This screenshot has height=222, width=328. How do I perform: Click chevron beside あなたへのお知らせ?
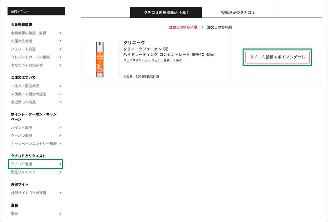(x=60, y=65)
